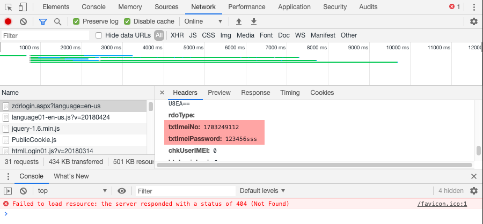
Task: Expand the Default levels dropdown
Action: tap(262, 191)
